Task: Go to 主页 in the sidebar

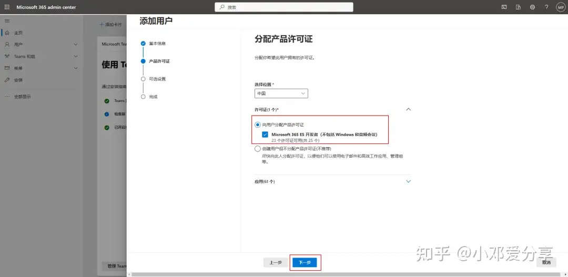Action: pyautogui.click(x=18, y=33)
